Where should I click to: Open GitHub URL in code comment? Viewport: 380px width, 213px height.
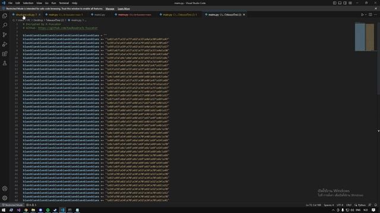68,28
